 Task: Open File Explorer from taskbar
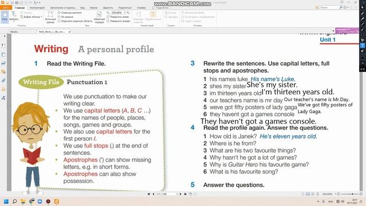tap(23, 201)
